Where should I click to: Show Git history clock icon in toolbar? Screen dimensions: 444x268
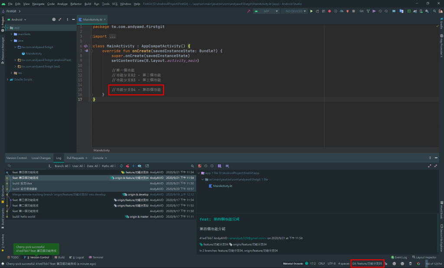pos(380,11)
